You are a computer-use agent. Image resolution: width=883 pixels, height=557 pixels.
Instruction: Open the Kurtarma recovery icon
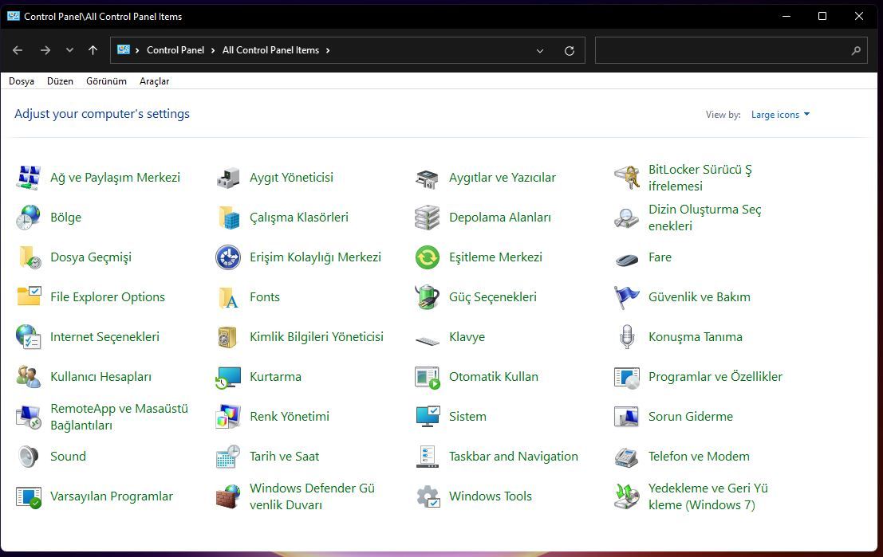tap(228, 377)
